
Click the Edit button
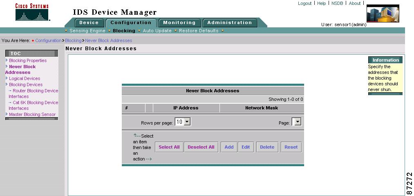click(246, 147)
